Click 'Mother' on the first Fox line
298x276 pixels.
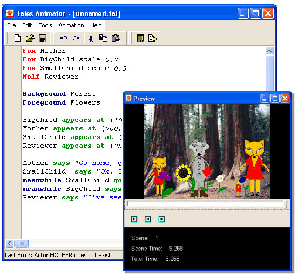[53, 51]
